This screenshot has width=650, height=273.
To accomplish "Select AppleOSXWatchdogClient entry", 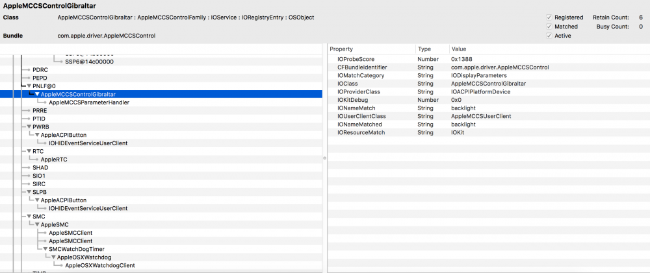I will 100,266.
